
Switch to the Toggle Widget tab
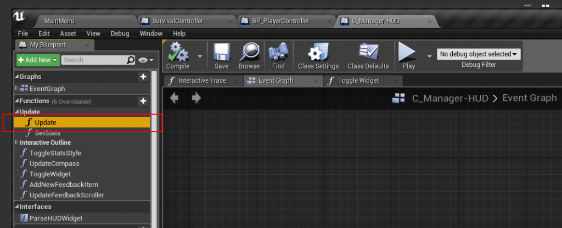pos(363,81)
